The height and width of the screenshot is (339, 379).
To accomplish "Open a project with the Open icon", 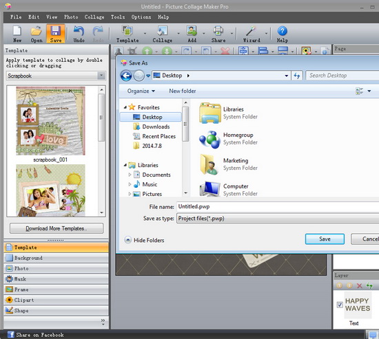I will point(37,31).
